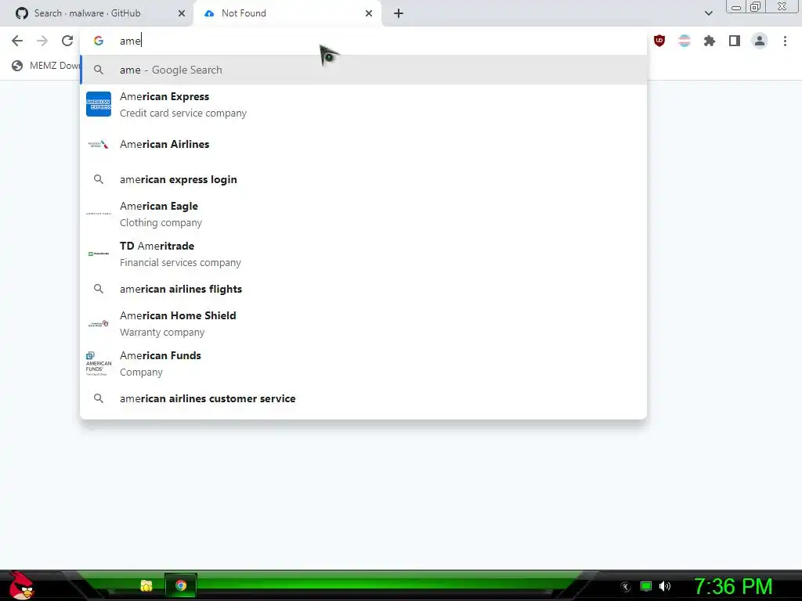This screenshot has width=802, height=601.
Task: Close the Not Found tab
Action: 369,13
